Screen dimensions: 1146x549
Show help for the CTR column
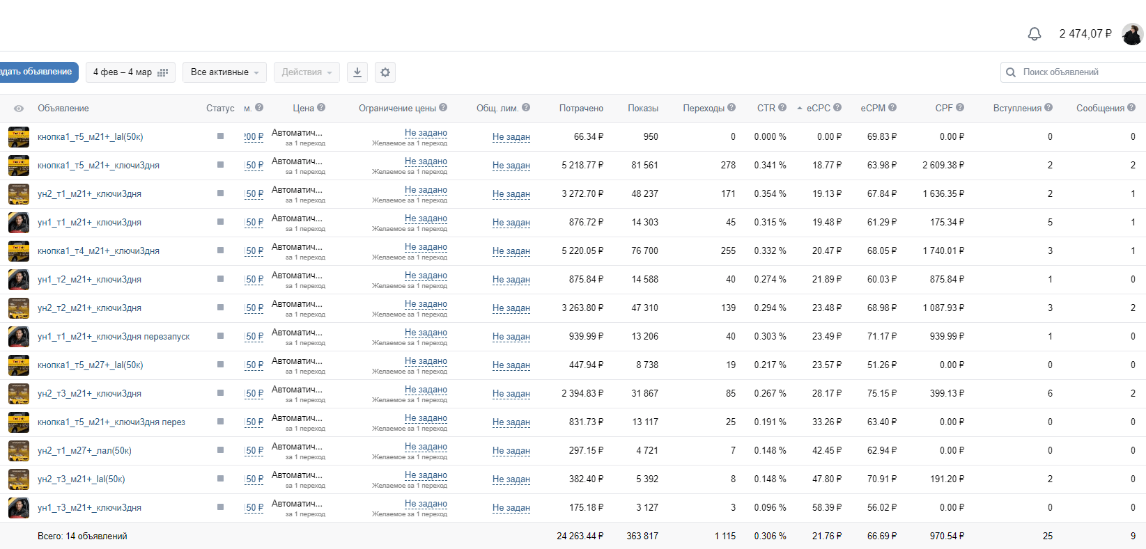pyautogui.click(x=782, y=107)
